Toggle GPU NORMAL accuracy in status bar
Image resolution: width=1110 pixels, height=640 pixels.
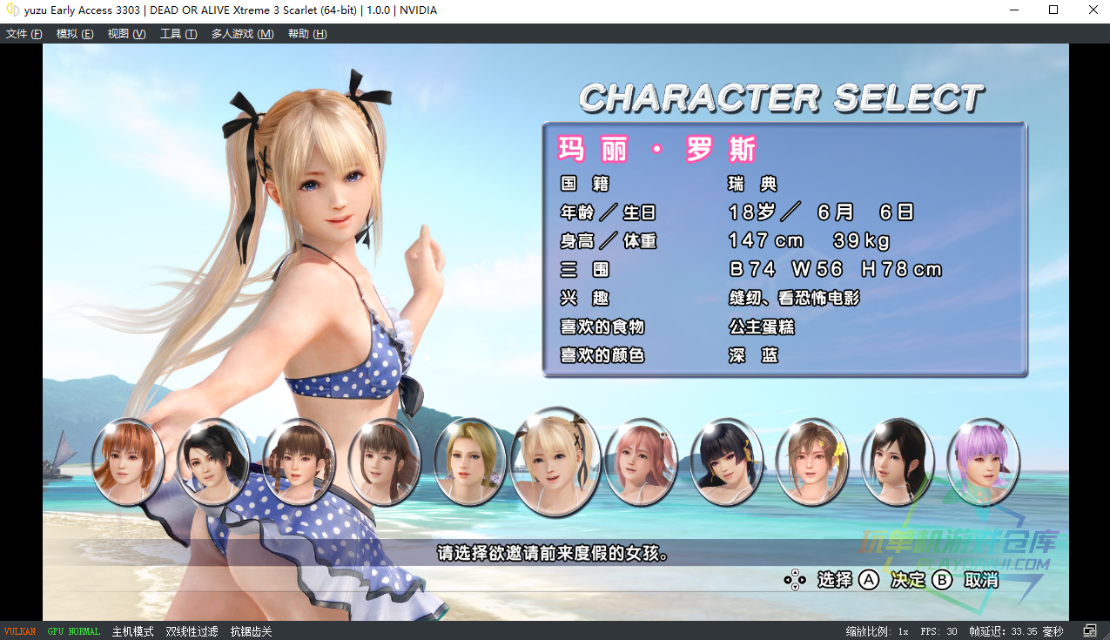(x=73, y=631)
